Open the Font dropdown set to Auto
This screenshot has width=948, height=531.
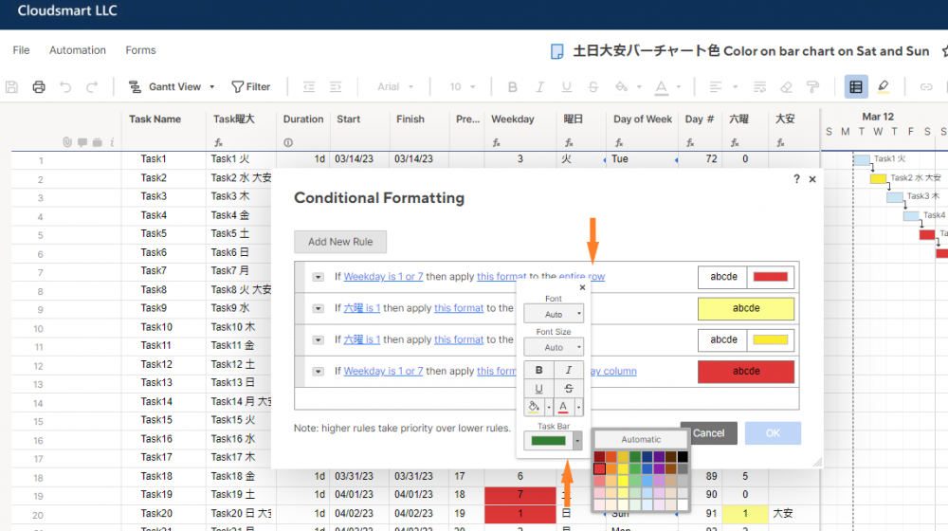click(x=554, y=314)
